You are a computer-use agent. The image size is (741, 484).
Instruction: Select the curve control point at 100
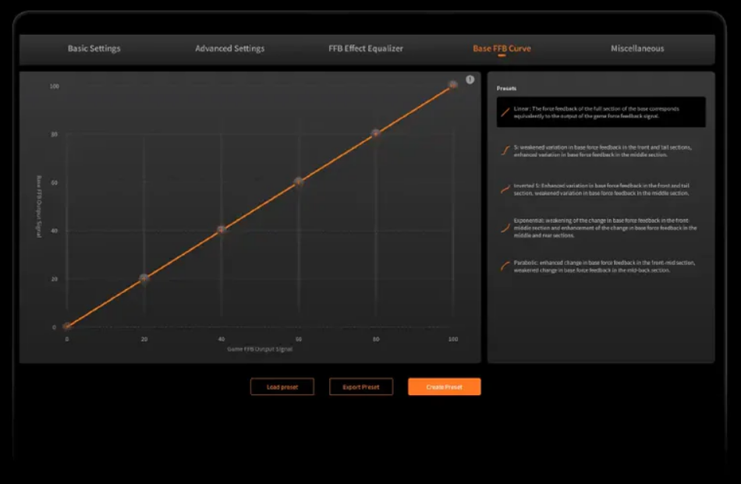pyautogui.click(x=452, y=85)
